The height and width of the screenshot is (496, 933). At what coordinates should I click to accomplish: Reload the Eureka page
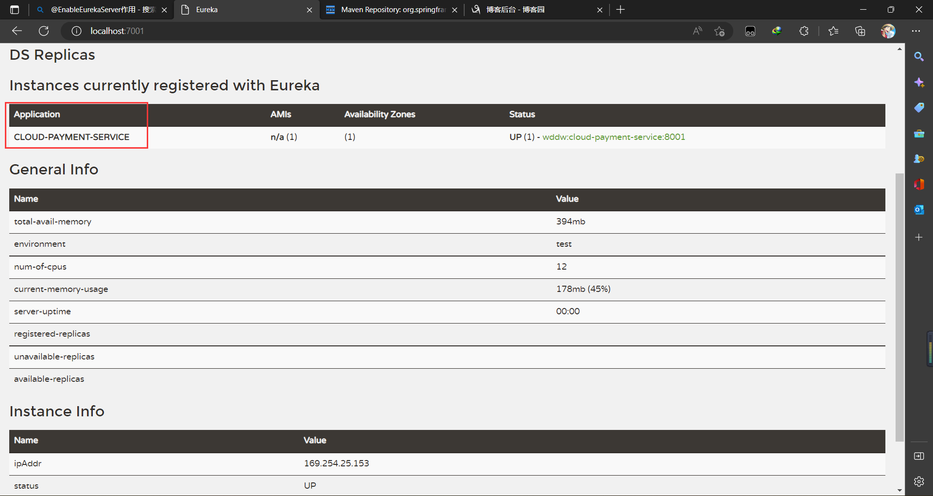[x=44, y=31]
